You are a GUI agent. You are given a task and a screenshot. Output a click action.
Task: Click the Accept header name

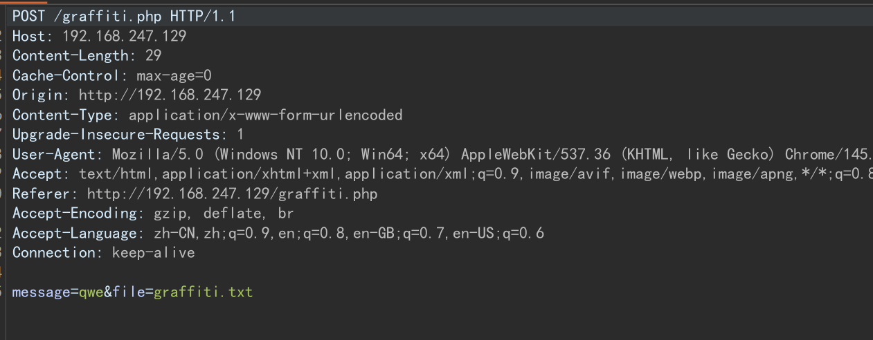[x=36, y=174]
